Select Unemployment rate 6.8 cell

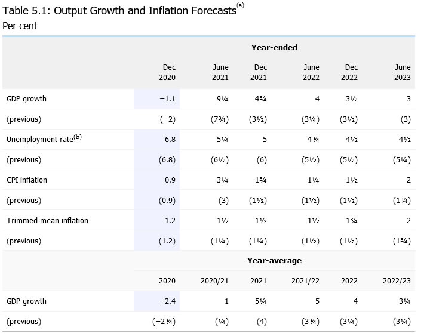[169, 139]
